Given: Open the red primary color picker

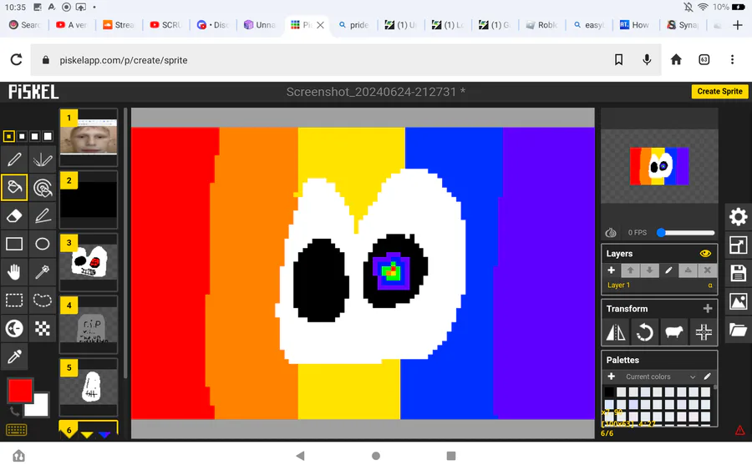Looking at the screenshot, I should (20, 390).
